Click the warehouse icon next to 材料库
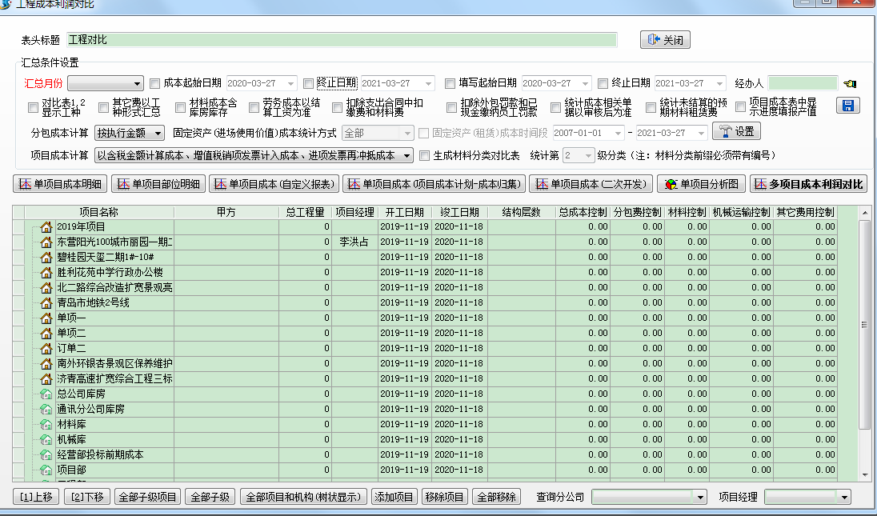 [x=46, y=424]
